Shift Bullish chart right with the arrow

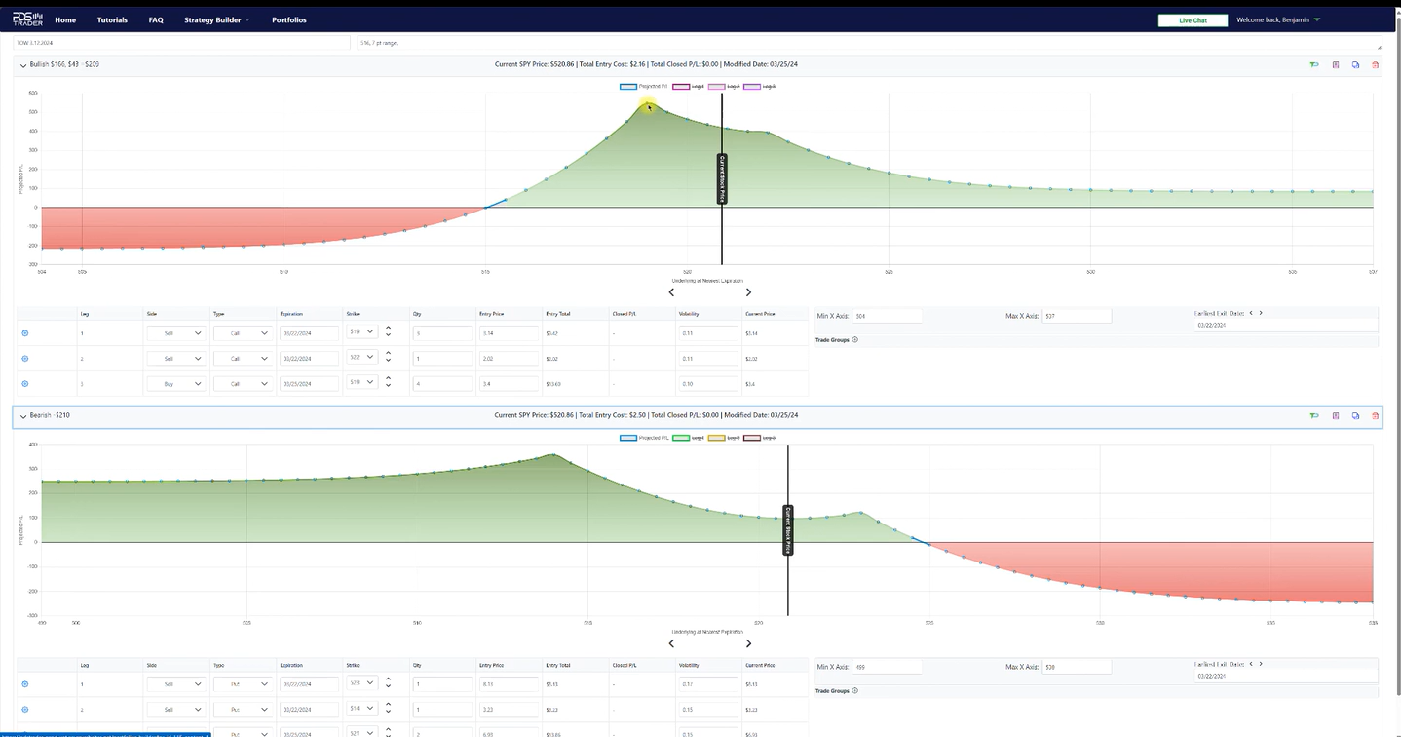pyautogui.click(x=748, y=292)
